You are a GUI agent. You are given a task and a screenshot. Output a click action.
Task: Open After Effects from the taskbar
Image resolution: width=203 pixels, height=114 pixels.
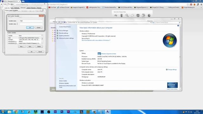(x=55, y=112)
